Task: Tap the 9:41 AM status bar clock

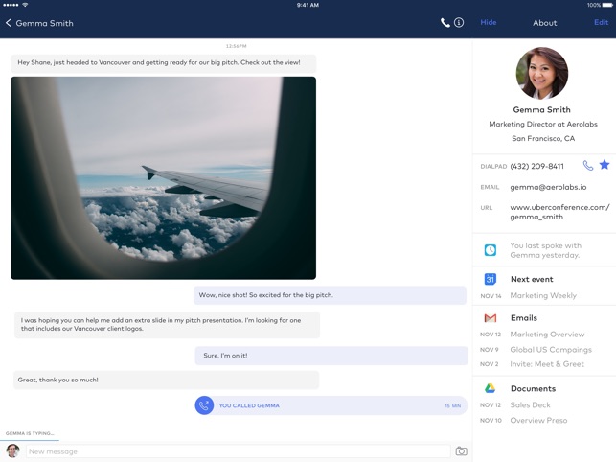Action: pos(308,5)
